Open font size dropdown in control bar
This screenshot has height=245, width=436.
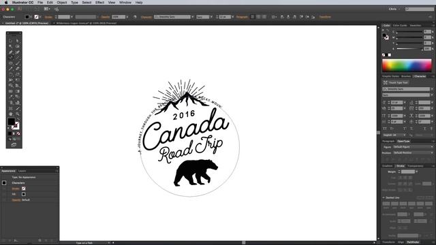[232, 17]
